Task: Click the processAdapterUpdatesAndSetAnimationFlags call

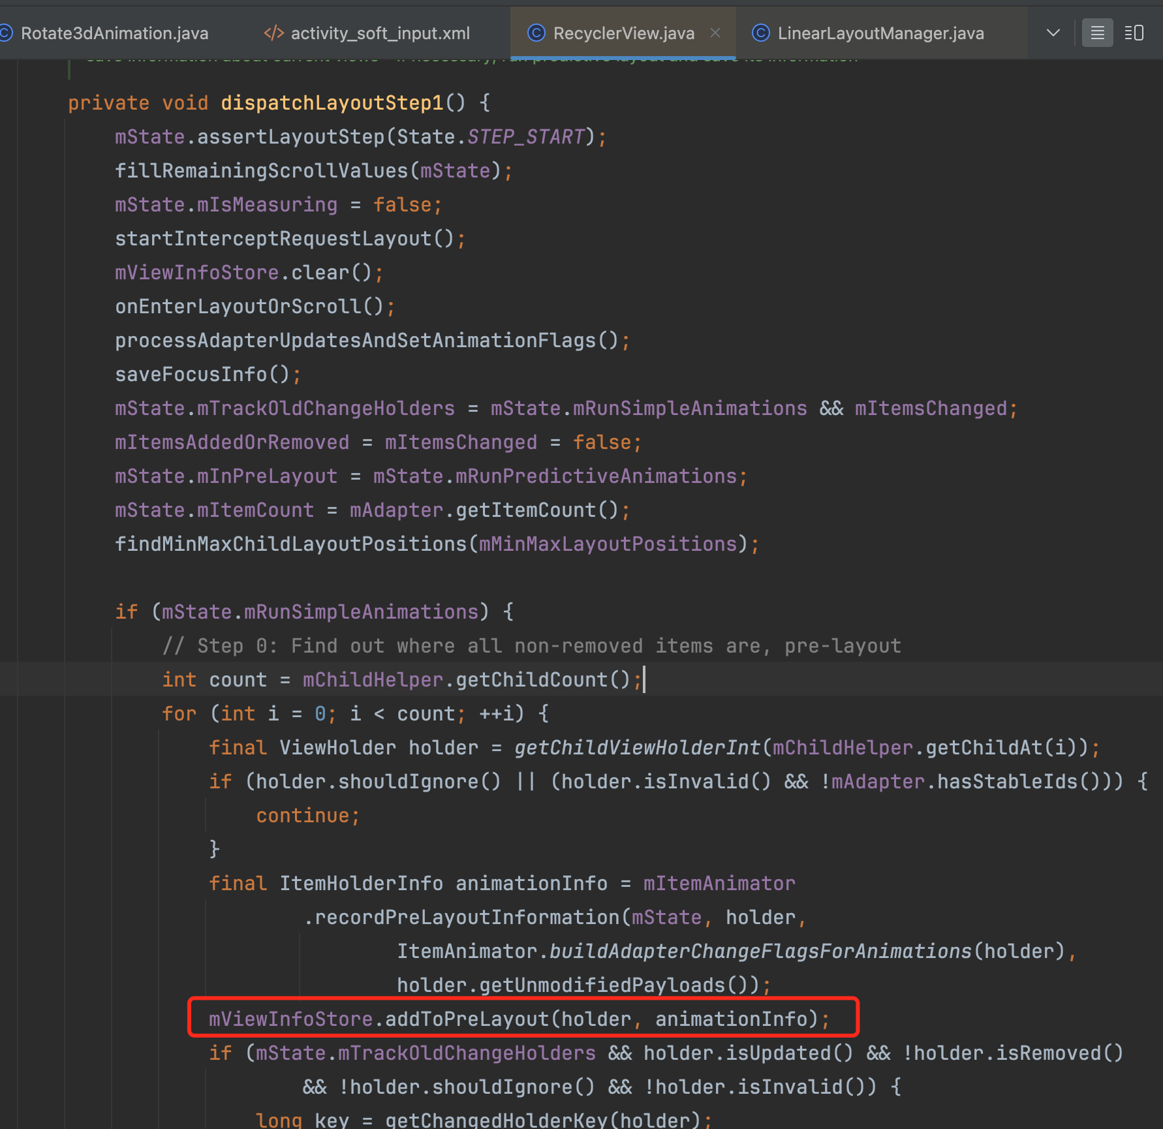Action: click(356, 341)
